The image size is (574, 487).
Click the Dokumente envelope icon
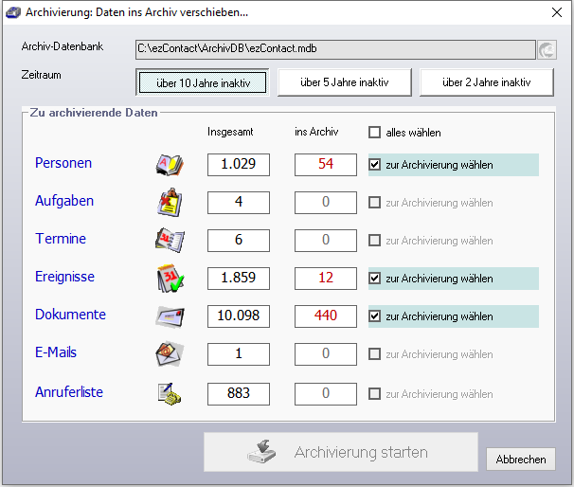[x=169, y=316]
